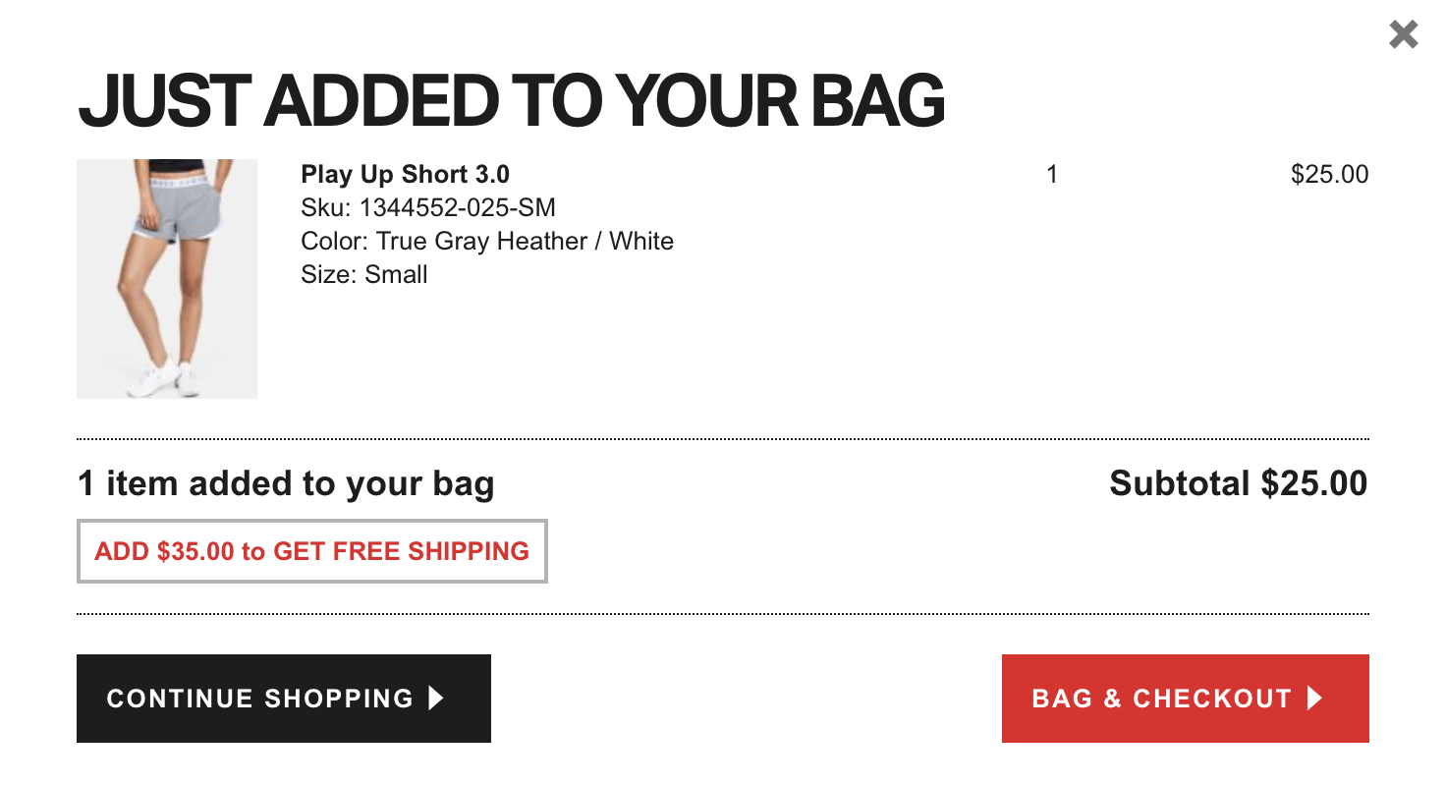Click the item price $25.00 in product row
The height and width of the screenshot is (785, 1445).
1329,175
